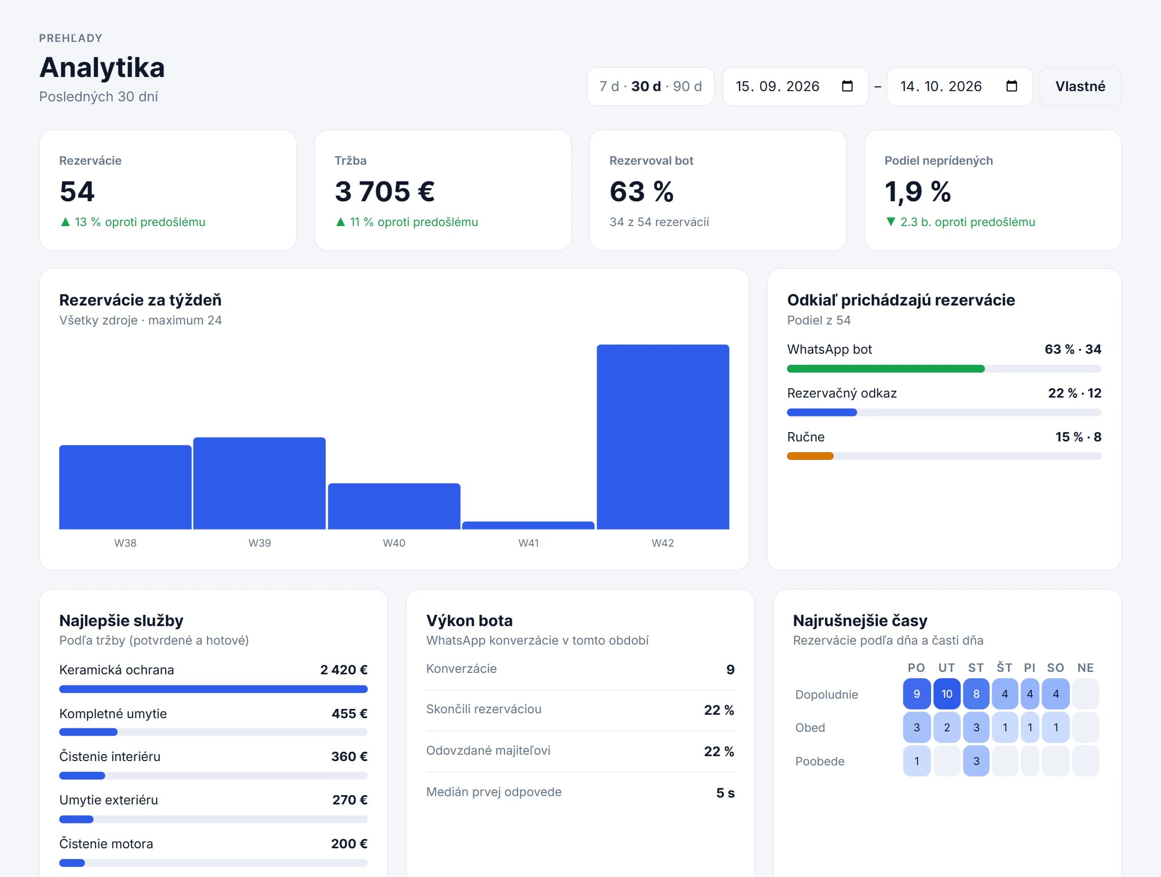
Task: Click the Odovzdané majiteľovi row label
Action: point(488,750)
